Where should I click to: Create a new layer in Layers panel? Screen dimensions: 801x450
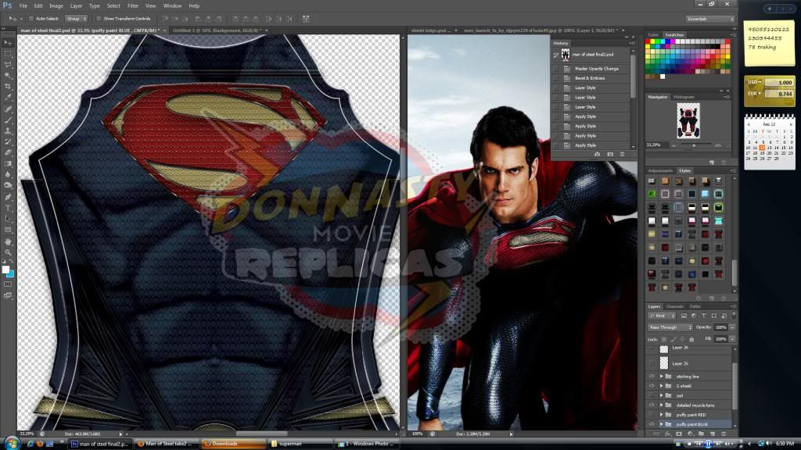click(712, 434)
